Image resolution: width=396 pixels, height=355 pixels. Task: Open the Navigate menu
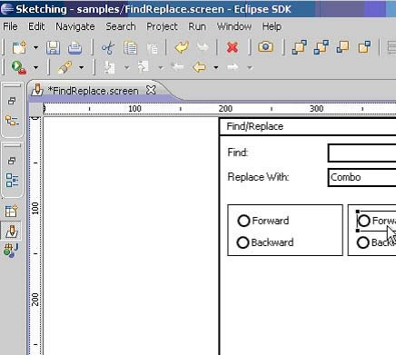pos(75,26)
